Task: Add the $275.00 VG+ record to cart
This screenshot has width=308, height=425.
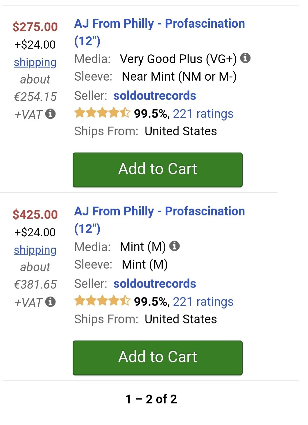Action: click(157, 170)
